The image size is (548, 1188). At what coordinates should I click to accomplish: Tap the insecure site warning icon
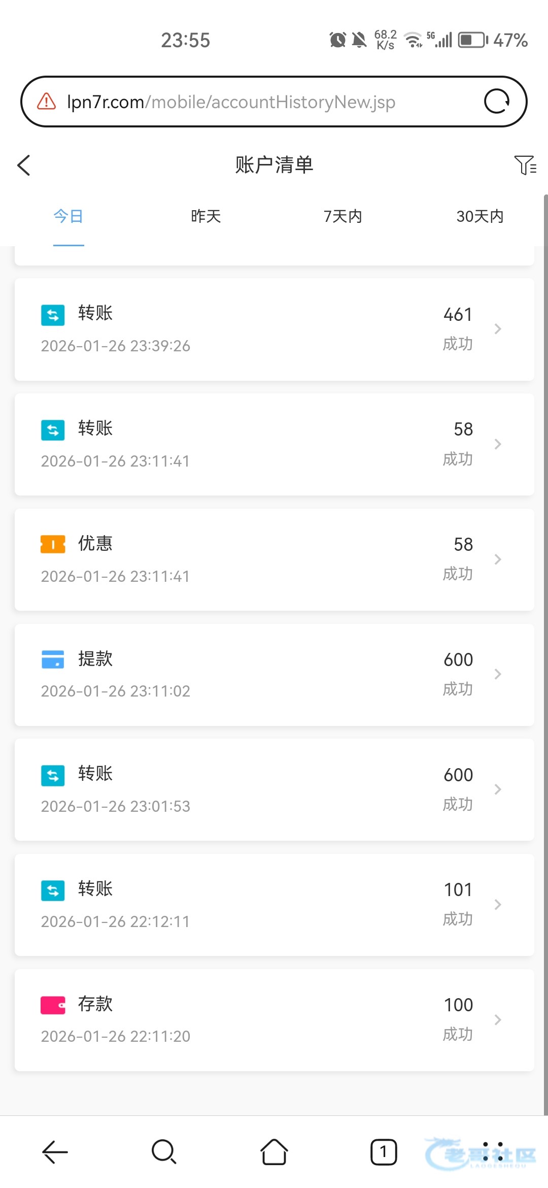(47, 102)
